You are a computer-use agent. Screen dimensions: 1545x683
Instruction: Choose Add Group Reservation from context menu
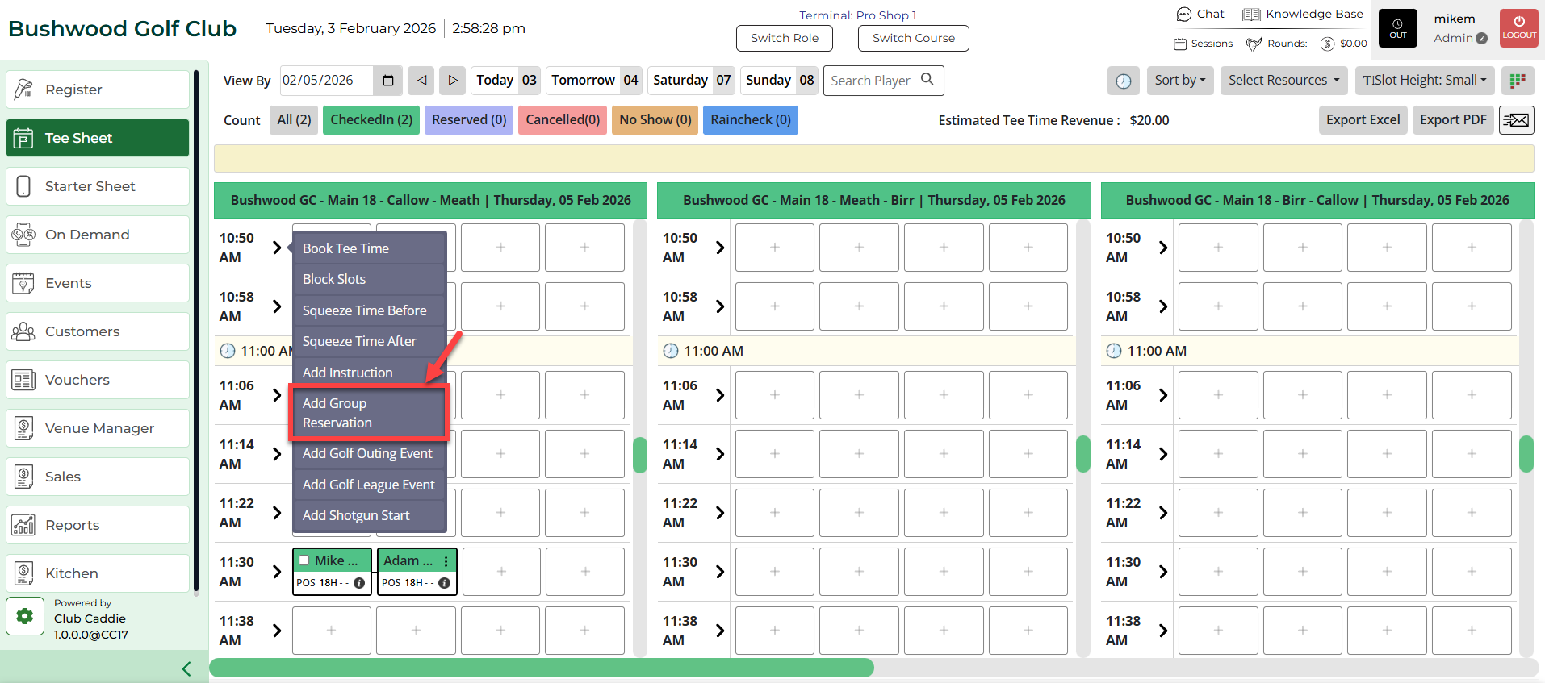[x=367, y=413]
